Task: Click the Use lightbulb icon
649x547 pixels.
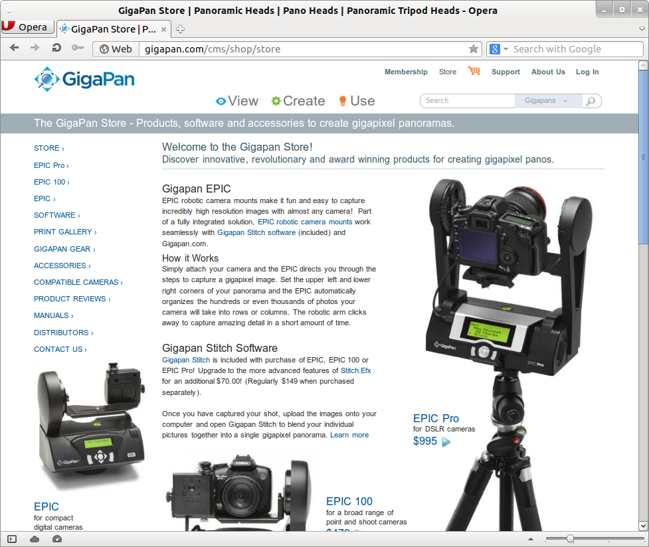Action: (x=343, y=101)
